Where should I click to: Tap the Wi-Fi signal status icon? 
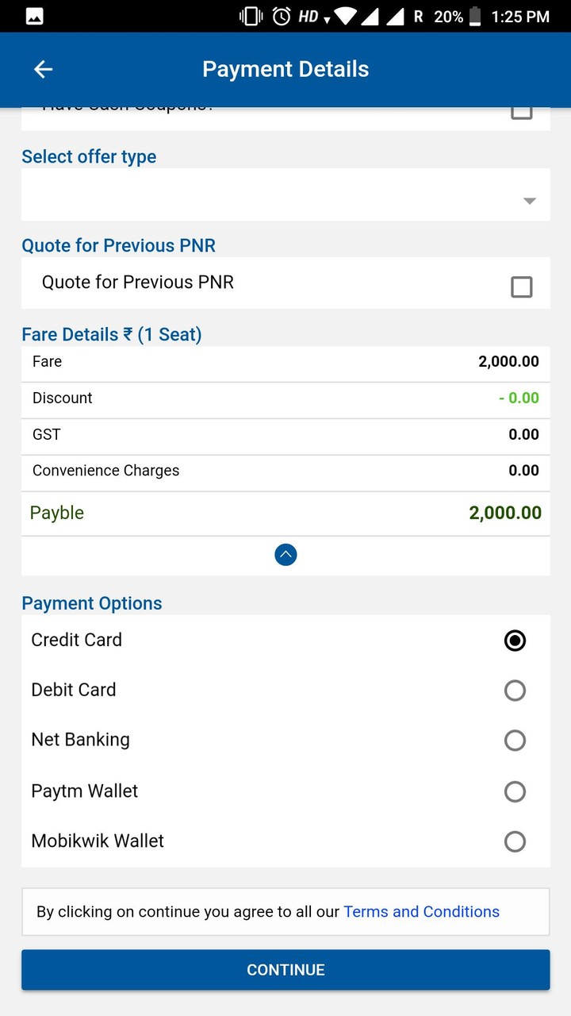[345, 16]
